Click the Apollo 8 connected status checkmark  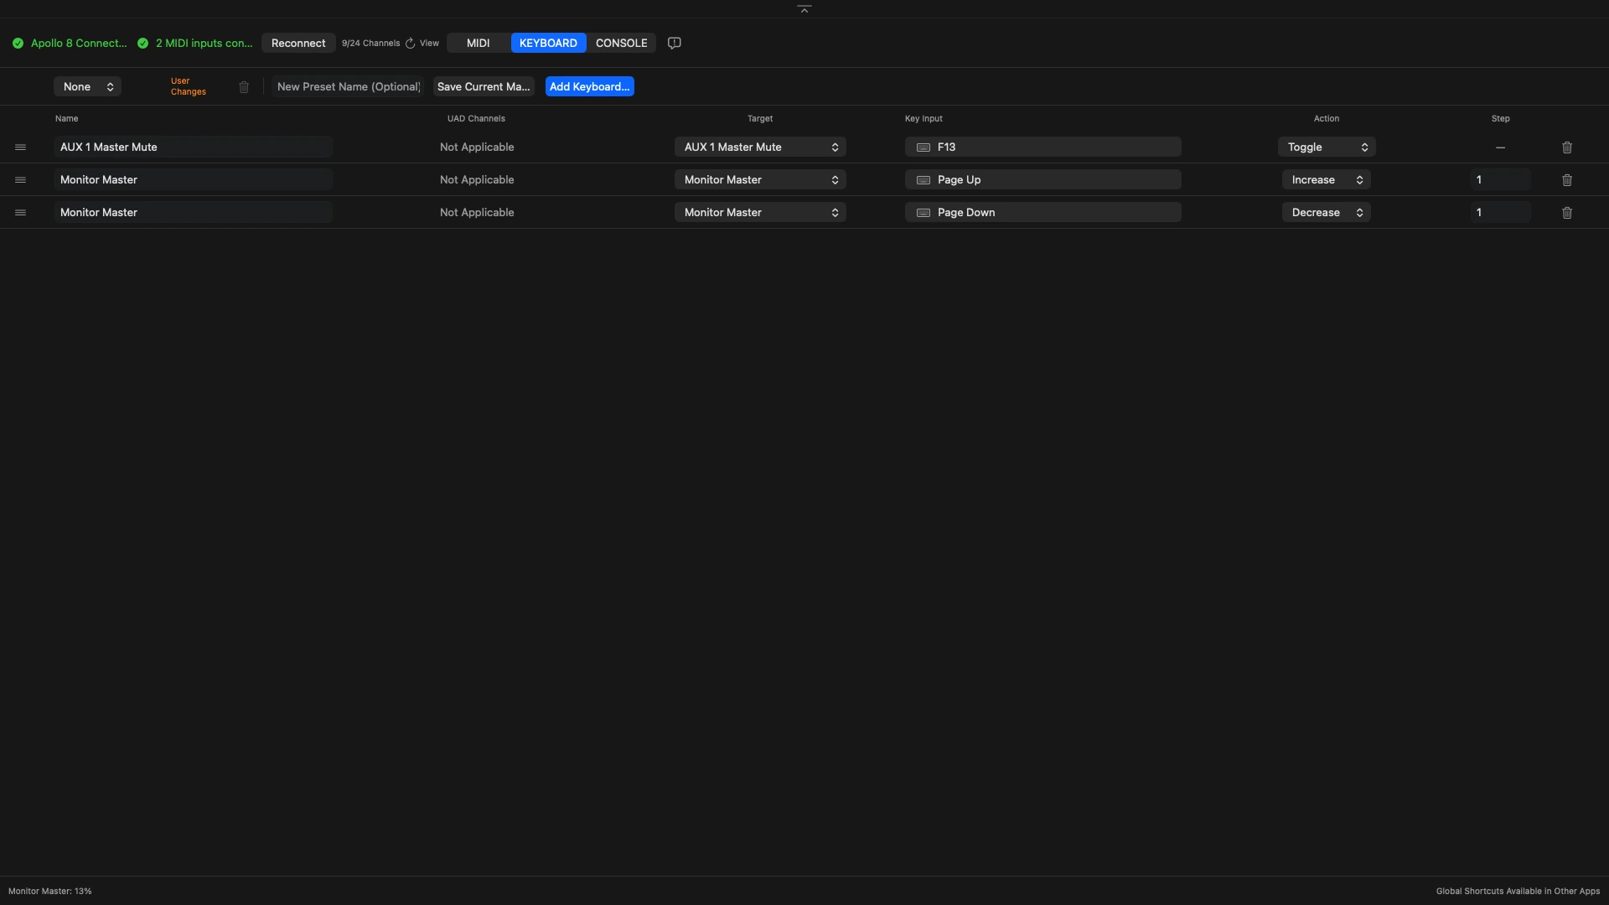pos(18,44)
